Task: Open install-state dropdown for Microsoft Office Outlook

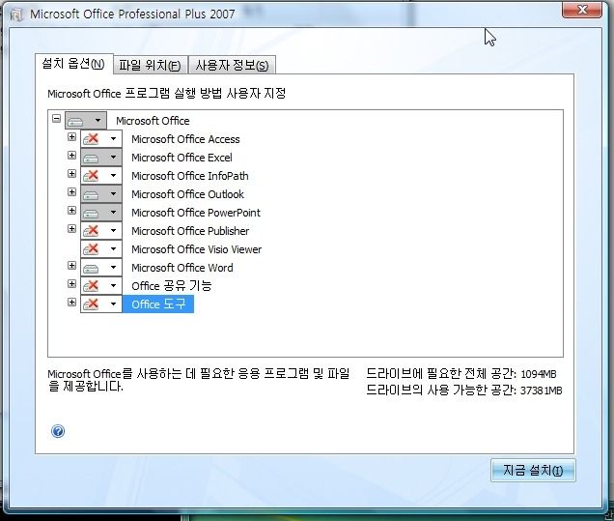Action: tap(101, 194)
